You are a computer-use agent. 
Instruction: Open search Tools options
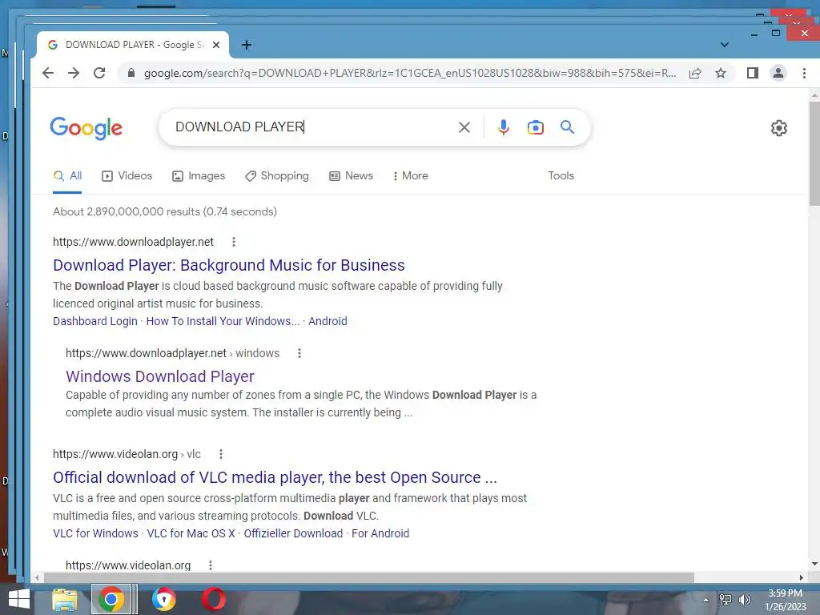tap(561, 176)
